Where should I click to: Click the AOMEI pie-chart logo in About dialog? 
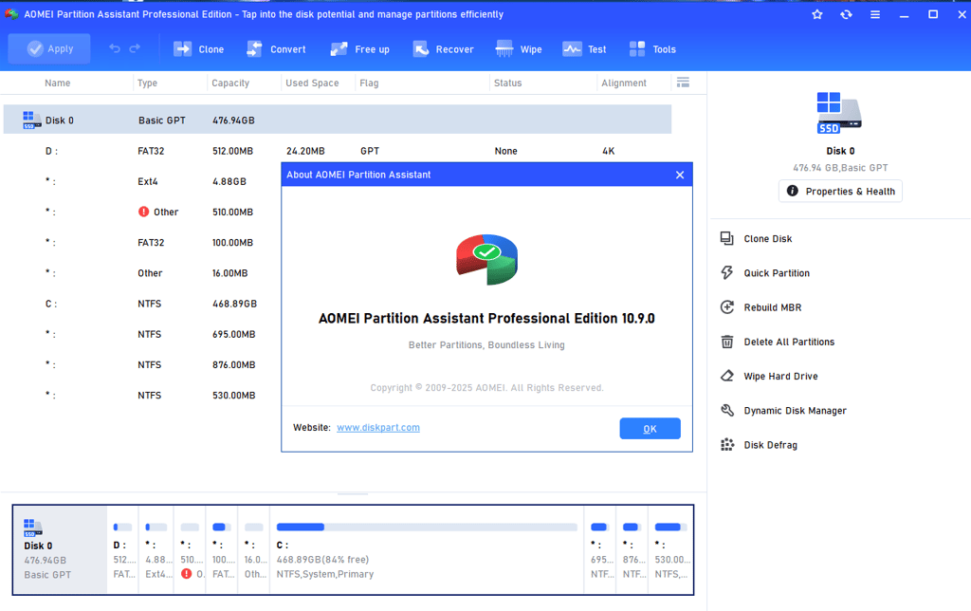(486, 259)
